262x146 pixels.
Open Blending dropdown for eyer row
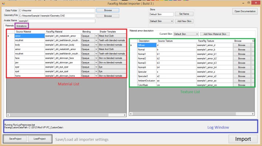pos(96,67)
